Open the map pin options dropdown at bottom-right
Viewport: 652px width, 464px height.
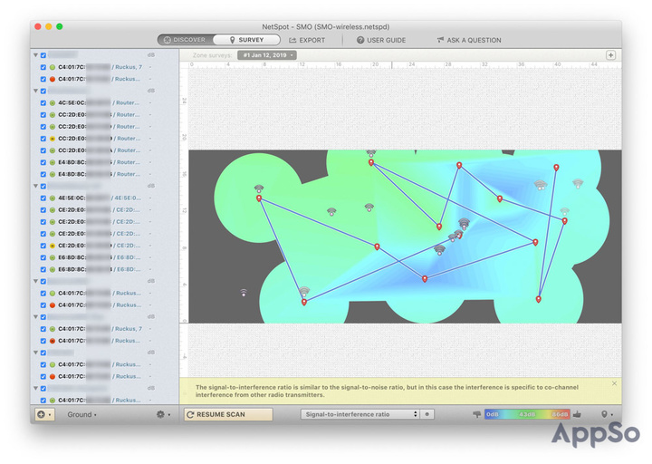[607, 414]
